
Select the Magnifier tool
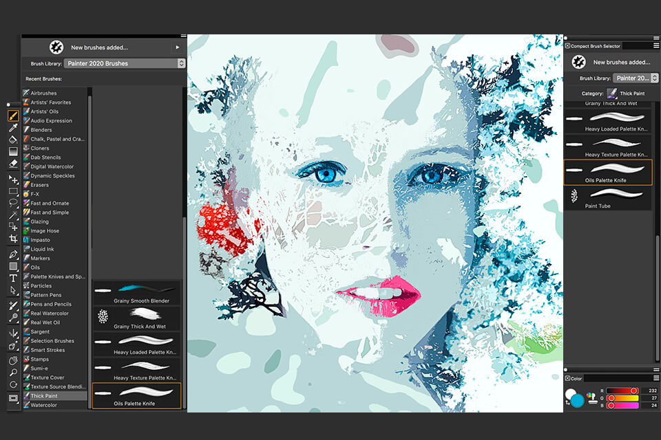(x=12, y=371)
